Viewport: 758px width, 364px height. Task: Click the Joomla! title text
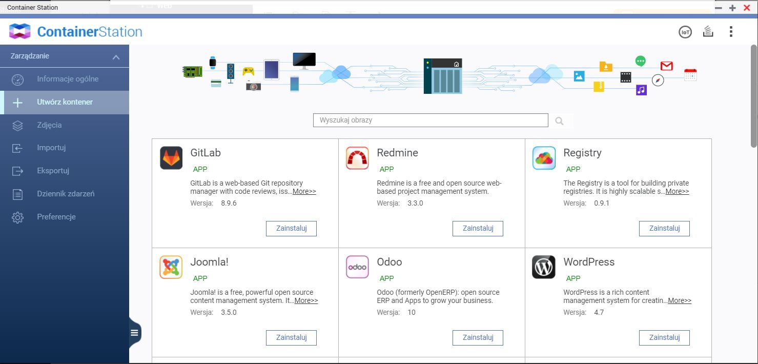coord(209,262)
